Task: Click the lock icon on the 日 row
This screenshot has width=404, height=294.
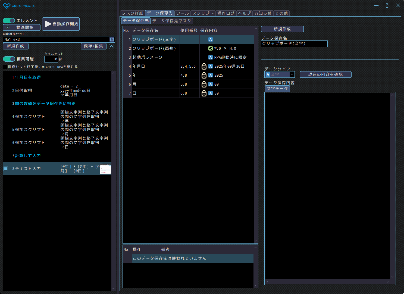Action: coord(204,93)
